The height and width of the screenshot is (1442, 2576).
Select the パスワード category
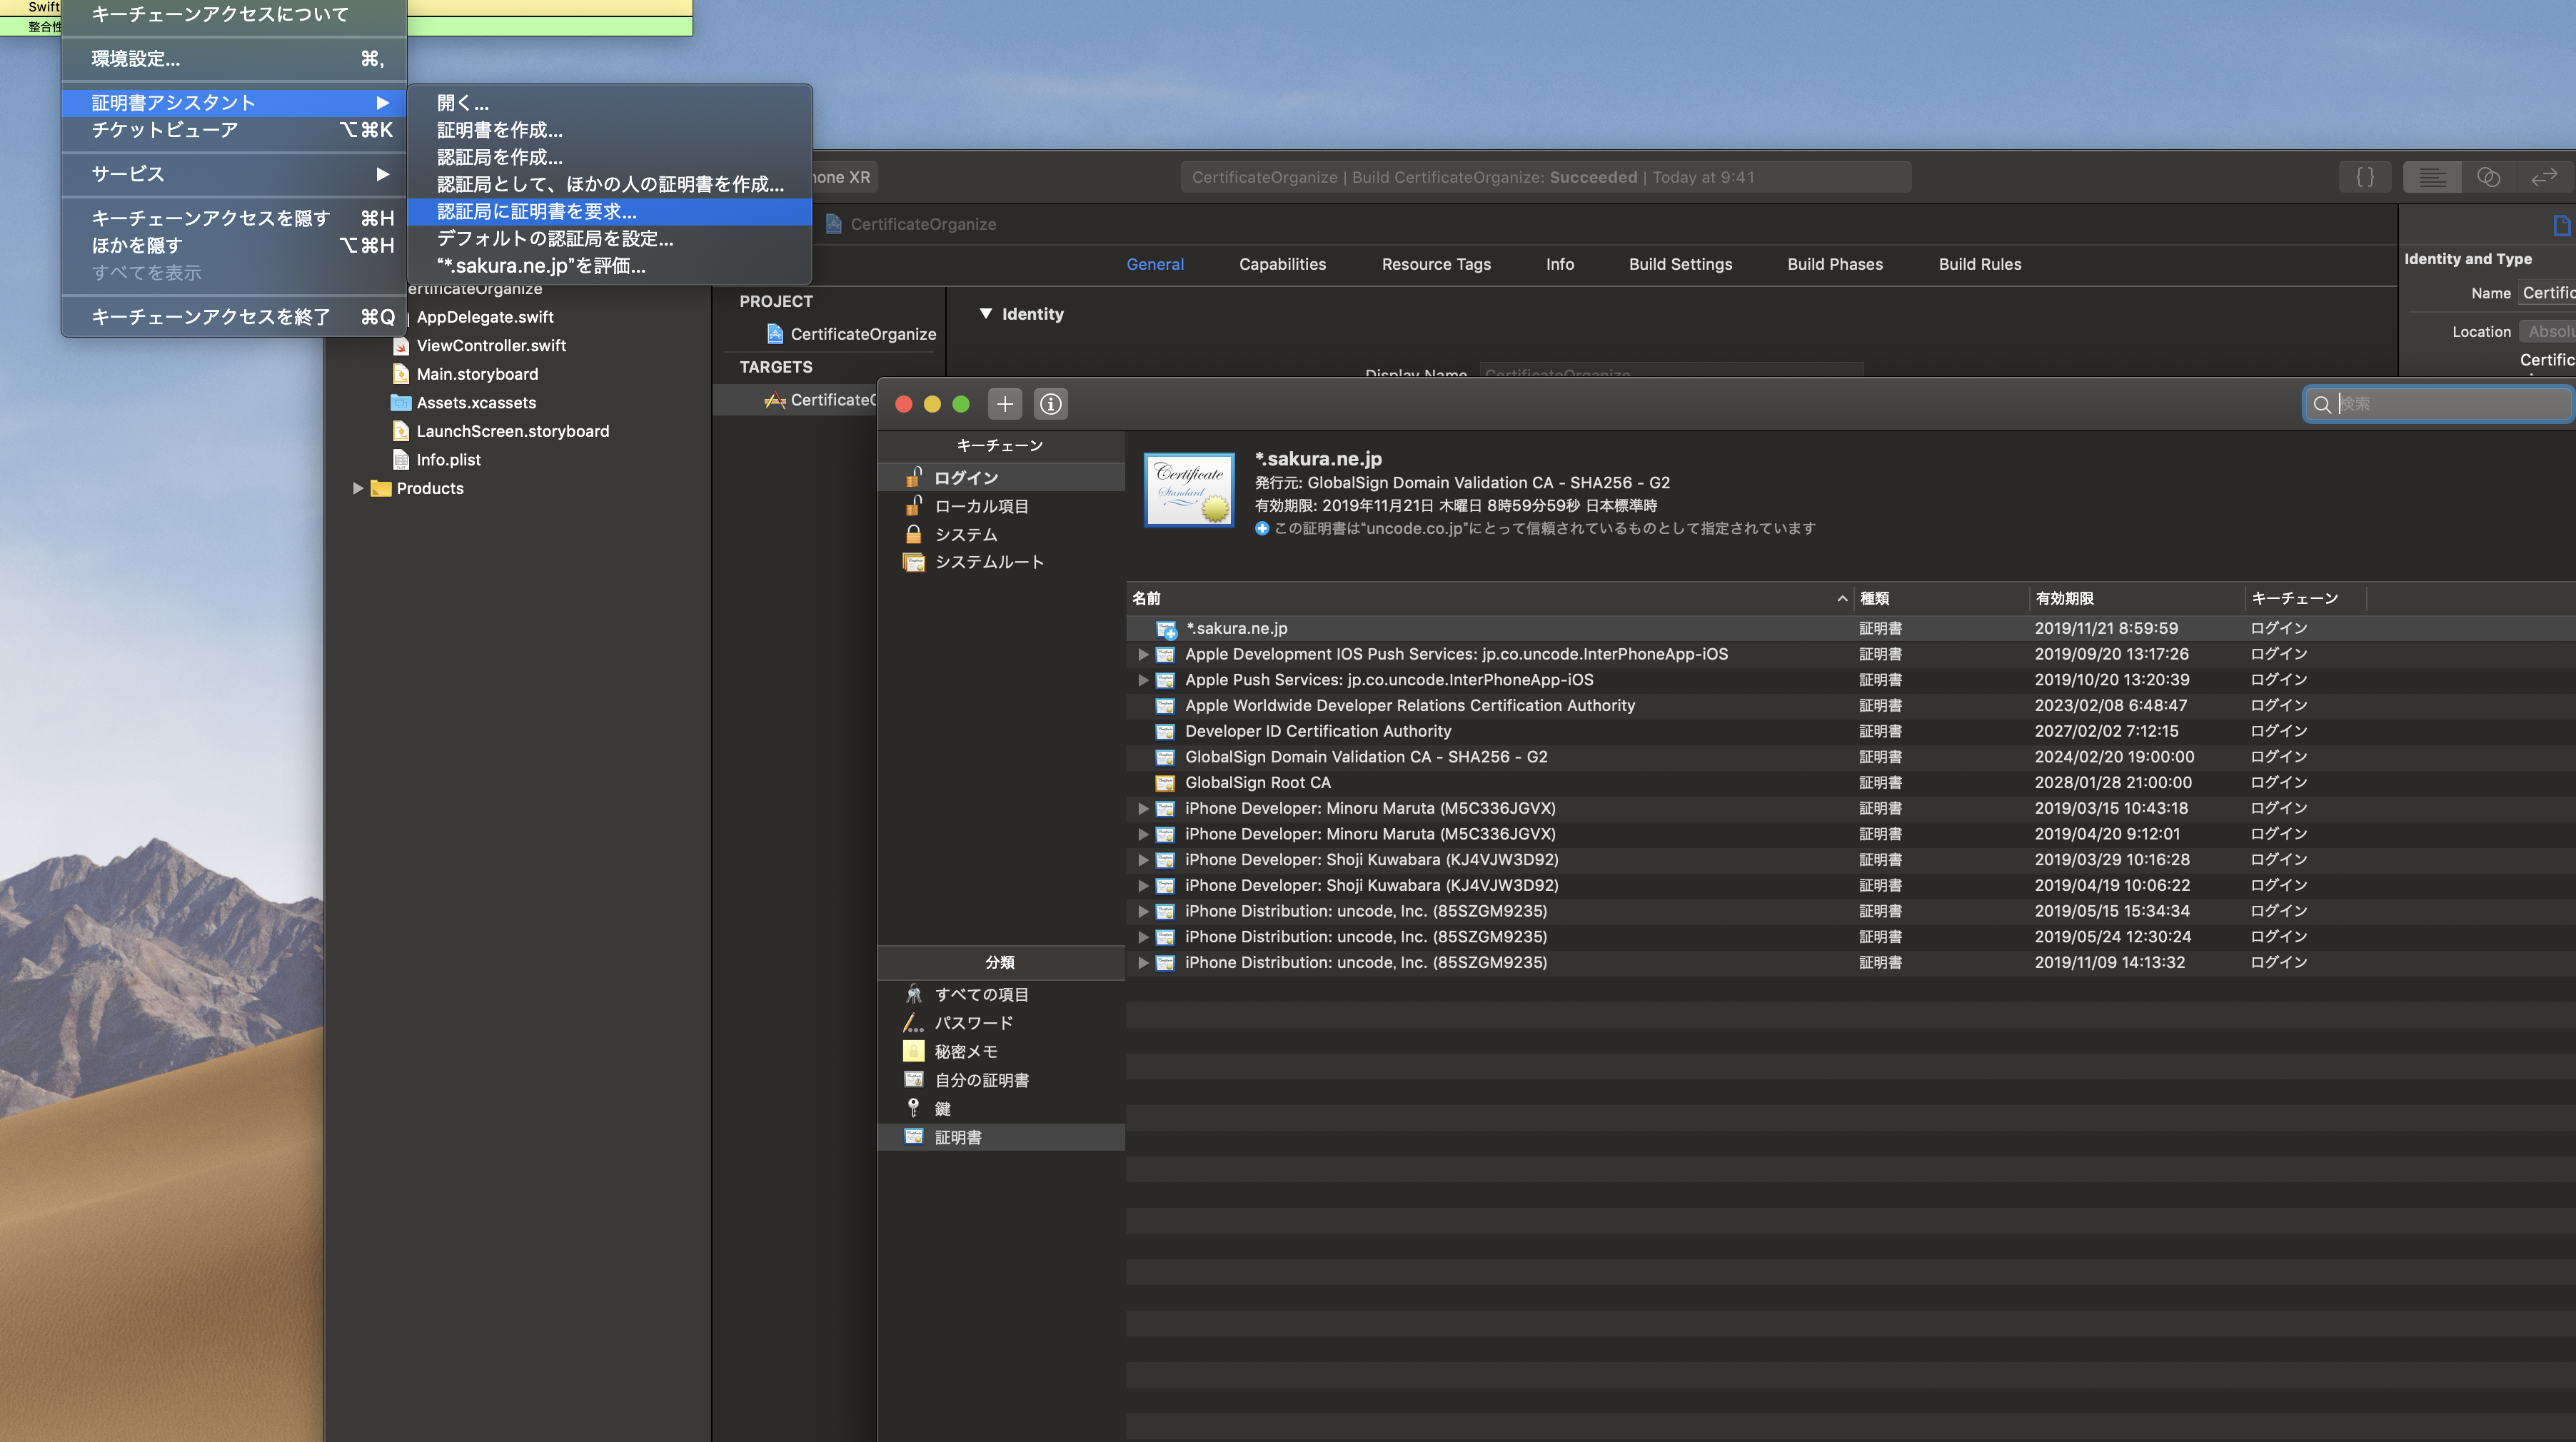(x=1001, y=1023)
